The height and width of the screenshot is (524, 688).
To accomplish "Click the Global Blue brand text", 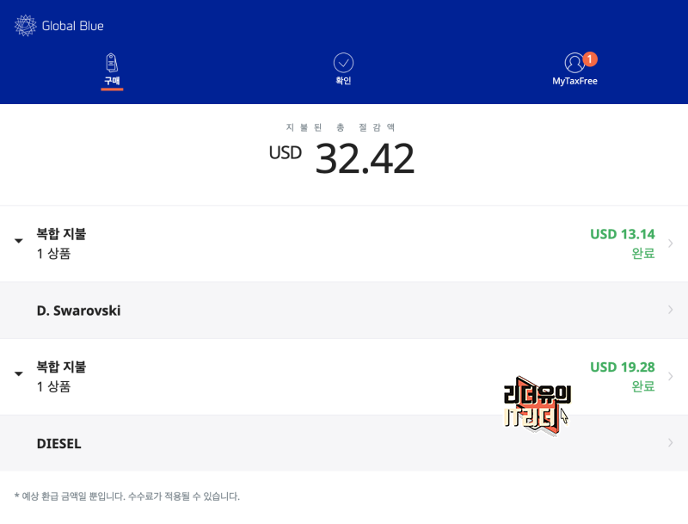I will coord(73,26).
